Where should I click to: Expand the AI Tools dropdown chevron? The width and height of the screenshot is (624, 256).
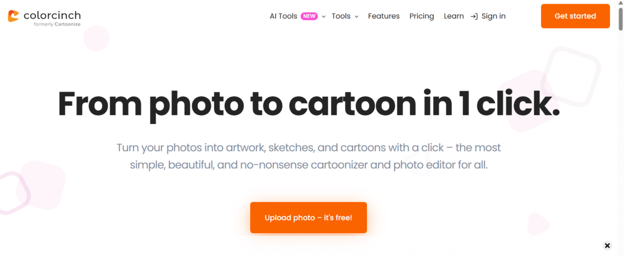click(323, 17)
